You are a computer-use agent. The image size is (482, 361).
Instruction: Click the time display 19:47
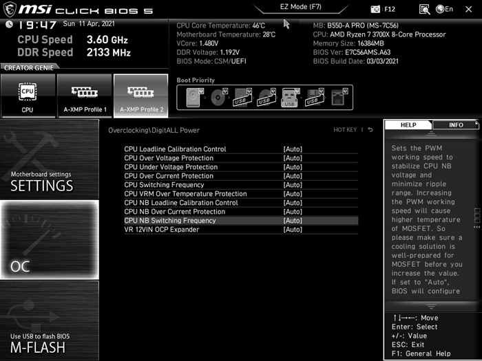coord(37,25)
